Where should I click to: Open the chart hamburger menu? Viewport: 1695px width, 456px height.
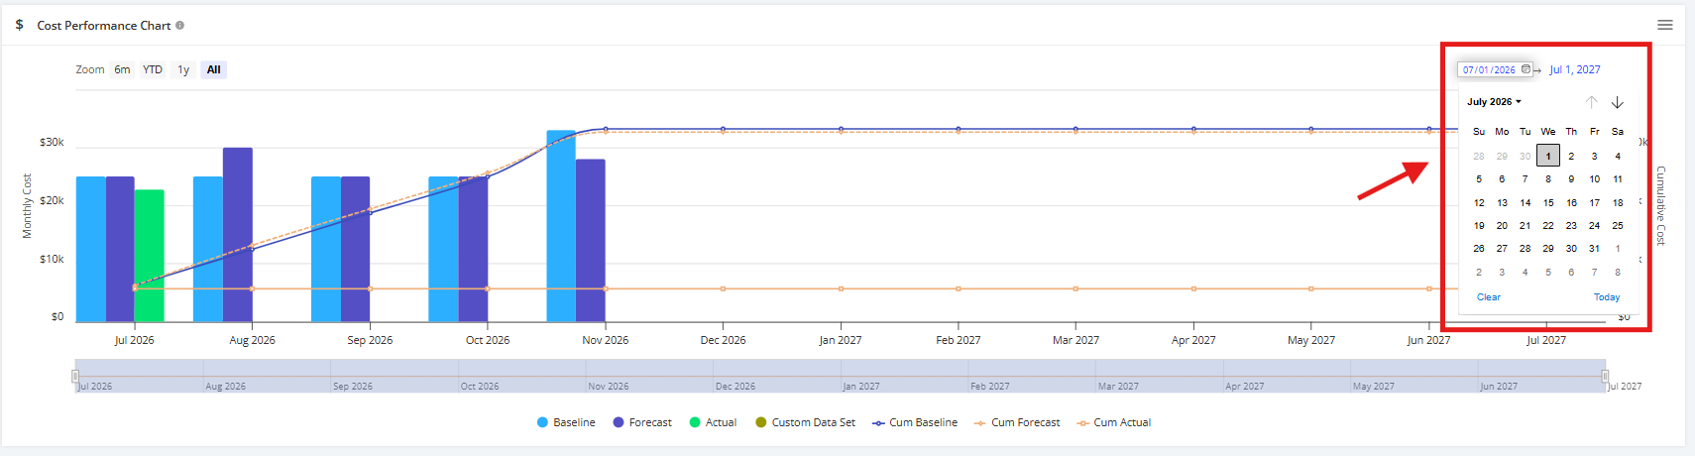pos(1665,25)
